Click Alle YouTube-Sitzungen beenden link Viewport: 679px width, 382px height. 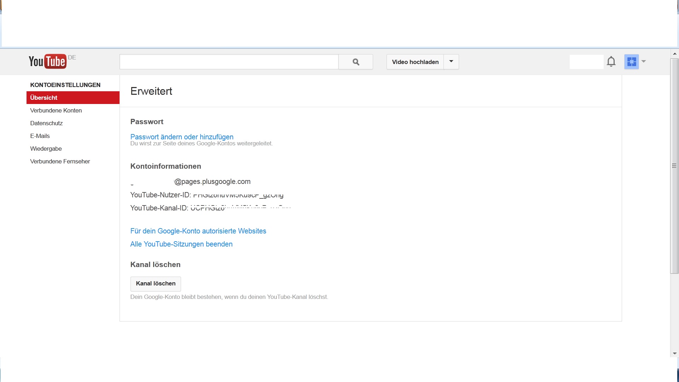[181, 244]
